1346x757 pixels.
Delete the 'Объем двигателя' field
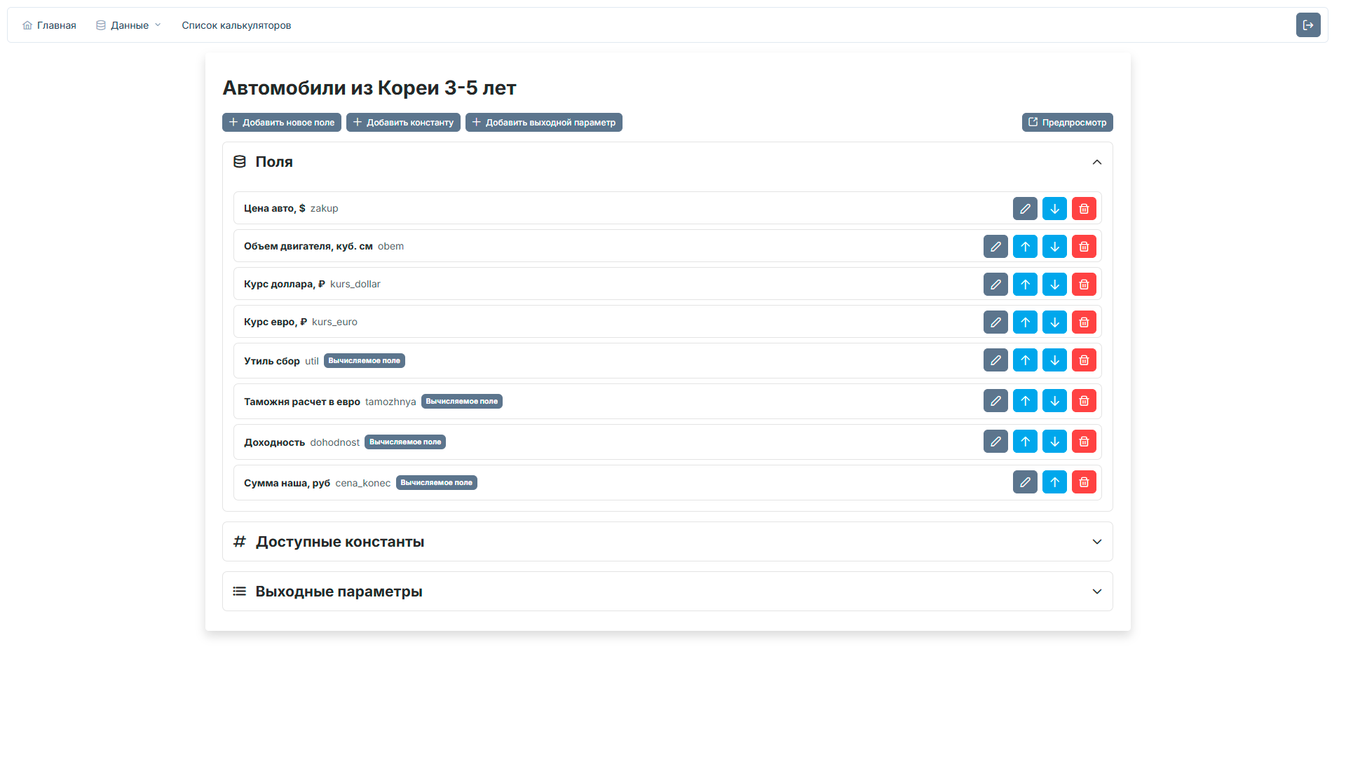pyautogui.click(x=1084, y=246)
